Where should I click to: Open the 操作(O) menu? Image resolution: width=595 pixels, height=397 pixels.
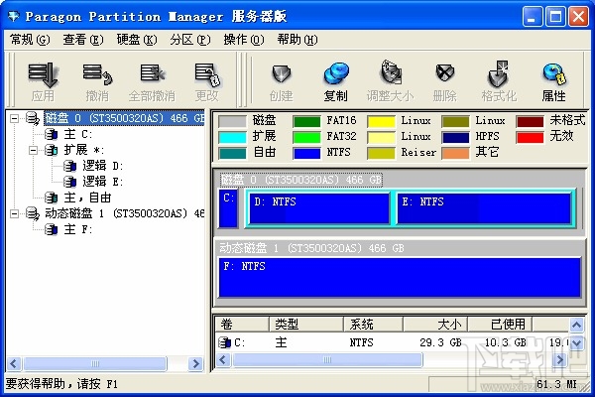pyautogui.click(x=244, y=39)
